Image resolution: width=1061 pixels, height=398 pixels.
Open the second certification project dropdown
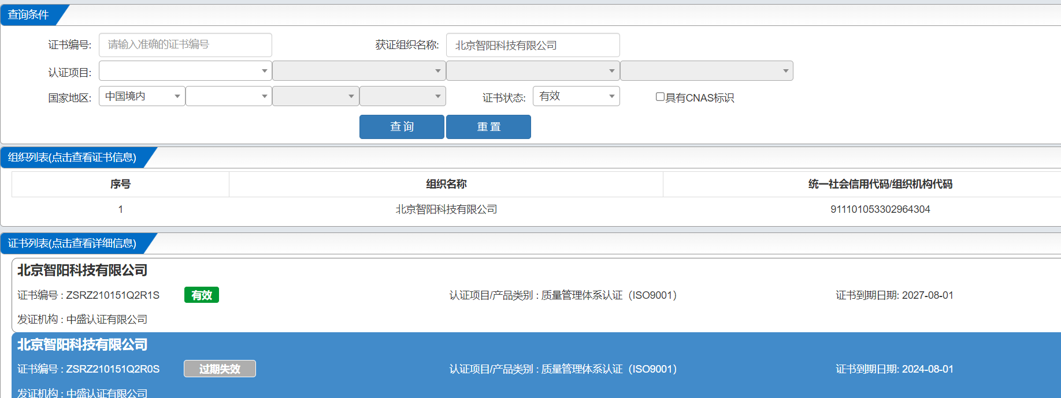[x=359, y=71]
